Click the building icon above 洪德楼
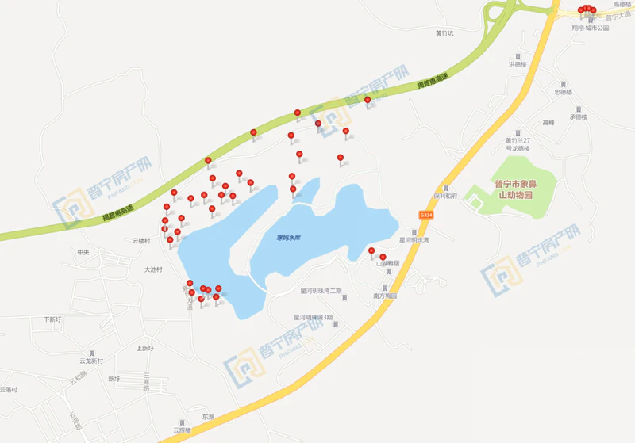 tap(518, 56)
